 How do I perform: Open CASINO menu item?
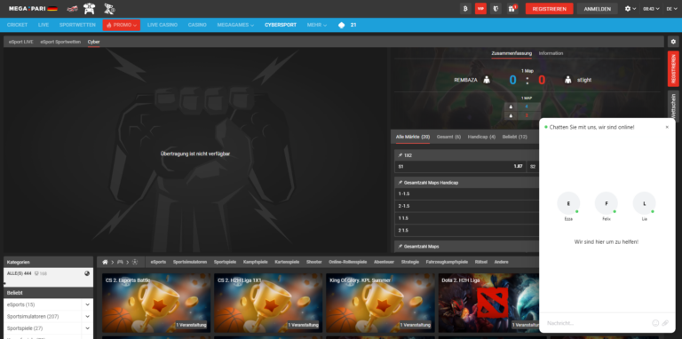(x=197, y=25)
